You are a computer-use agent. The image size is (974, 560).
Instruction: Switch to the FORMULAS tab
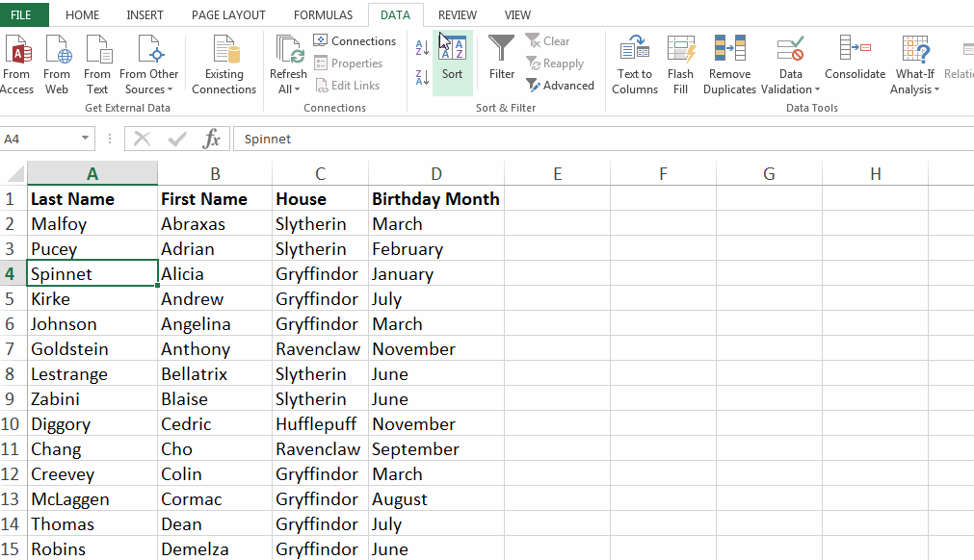323,15
